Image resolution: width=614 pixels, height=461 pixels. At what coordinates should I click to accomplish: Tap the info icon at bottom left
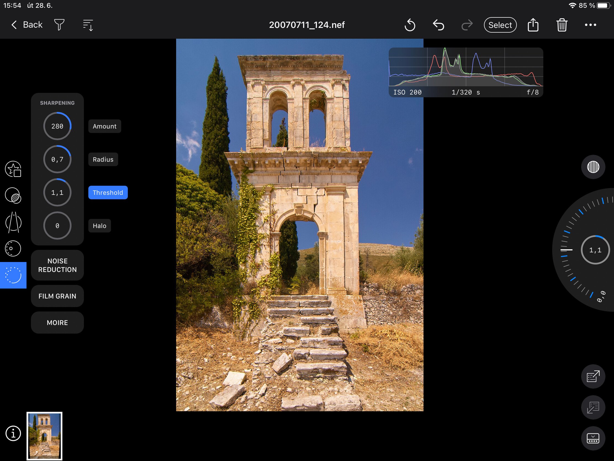[x=13, y=433]
